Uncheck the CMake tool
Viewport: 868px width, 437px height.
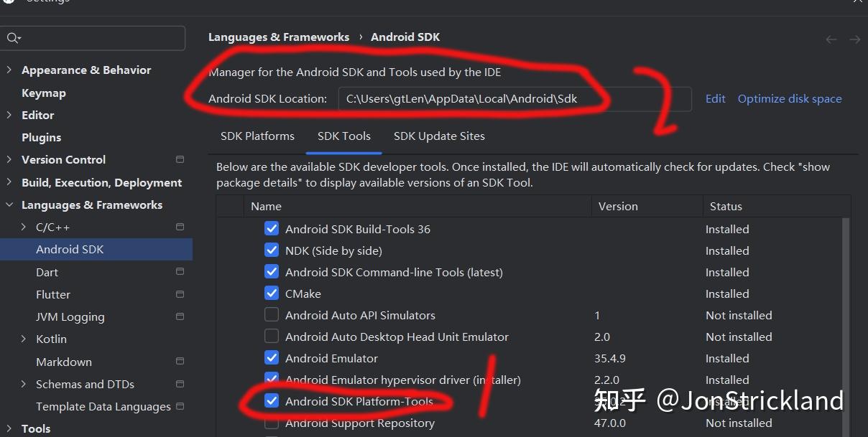272,293
